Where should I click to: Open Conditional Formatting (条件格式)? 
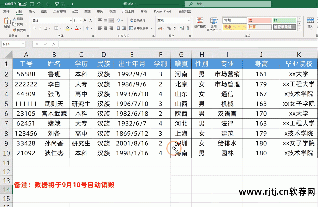click(x=200, y=24)
